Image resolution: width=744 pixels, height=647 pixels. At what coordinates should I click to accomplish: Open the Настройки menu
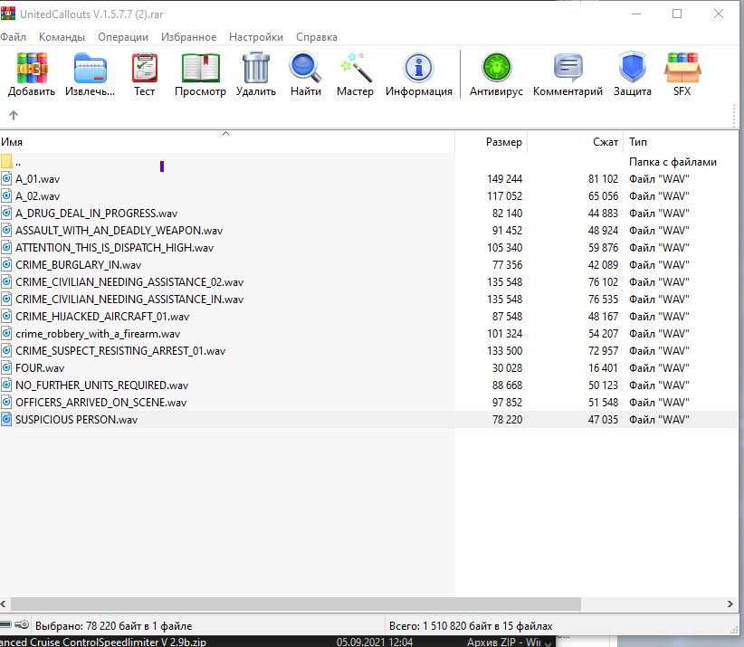pyautogui.click(x=256, y=37)
